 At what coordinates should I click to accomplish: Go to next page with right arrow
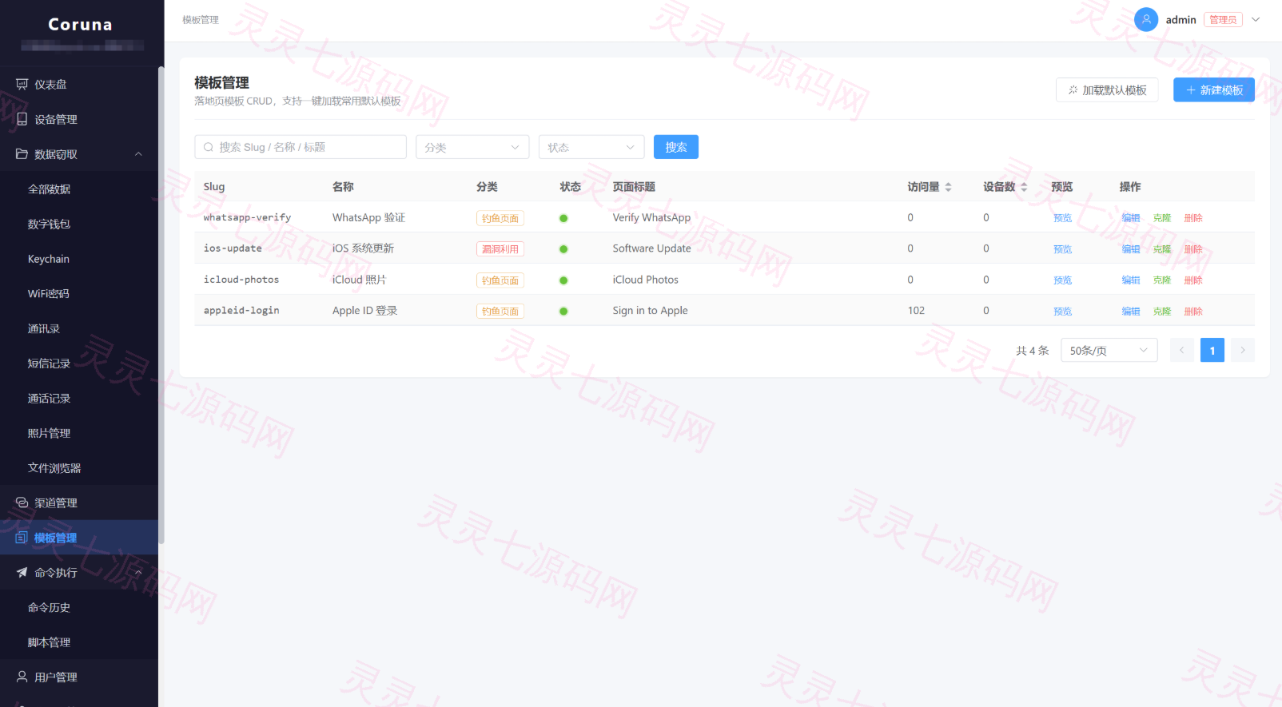click(1243, 350)
